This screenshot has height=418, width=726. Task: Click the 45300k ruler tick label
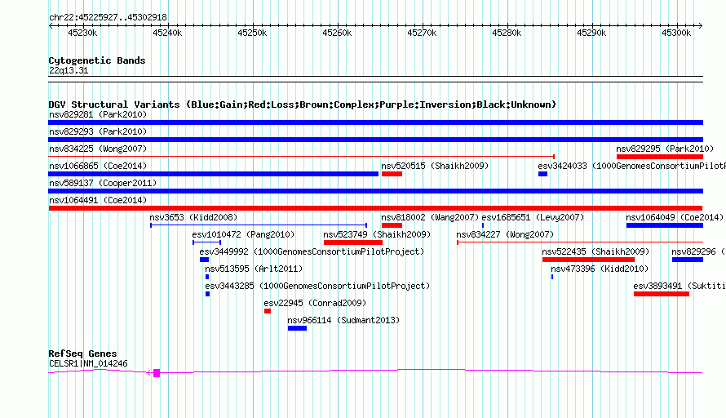(x=676, y=33)
